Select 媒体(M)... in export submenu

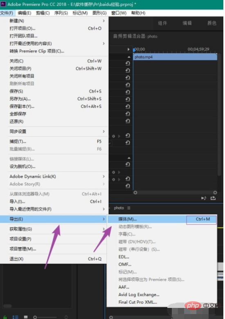[x=162, y=219]
